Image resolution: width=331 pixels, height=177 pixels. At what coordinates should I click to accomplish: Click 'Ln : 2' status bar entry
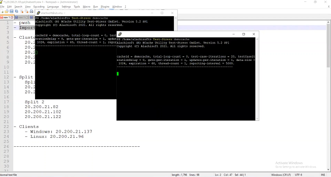pyautogui.click(x=218, y=175)
